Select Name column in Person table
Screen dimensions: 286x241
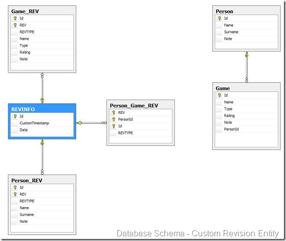(x=246, y=25)
